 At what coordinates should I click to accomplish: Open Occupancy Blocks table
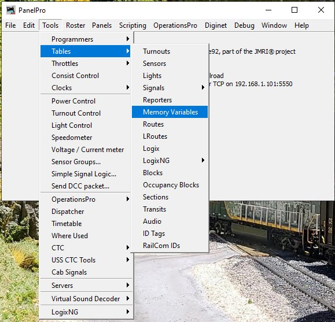(170, 185)
